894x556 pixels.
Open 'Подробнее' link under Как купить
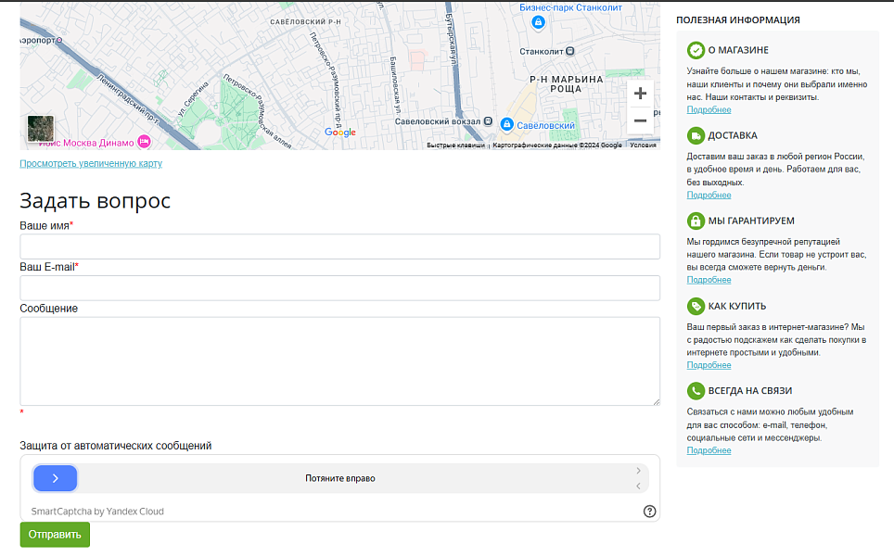tap(709, 366)
